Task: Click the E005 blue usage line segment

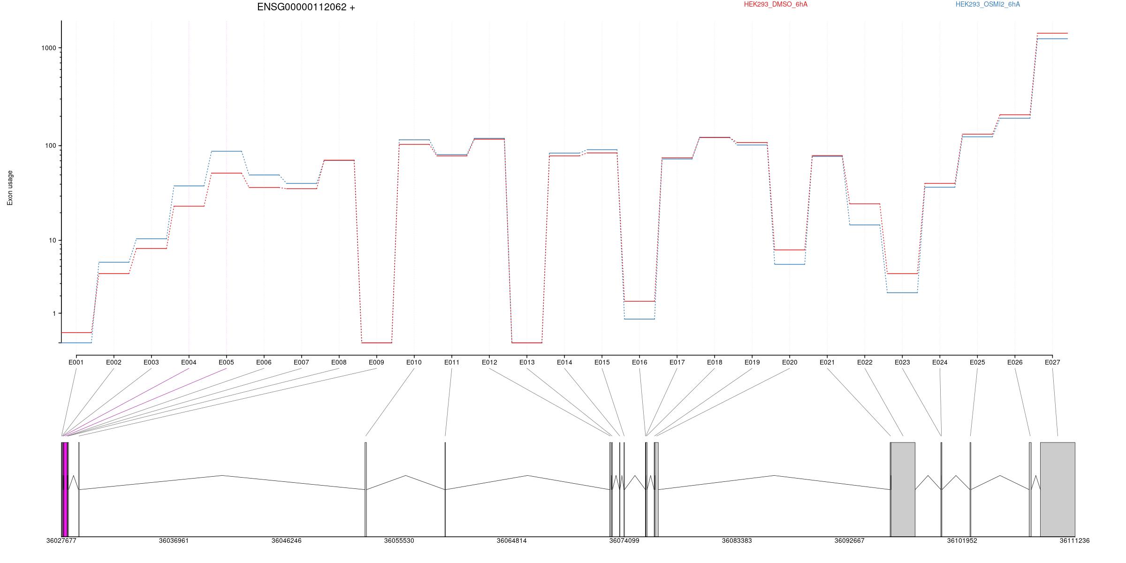Action: 227,151
